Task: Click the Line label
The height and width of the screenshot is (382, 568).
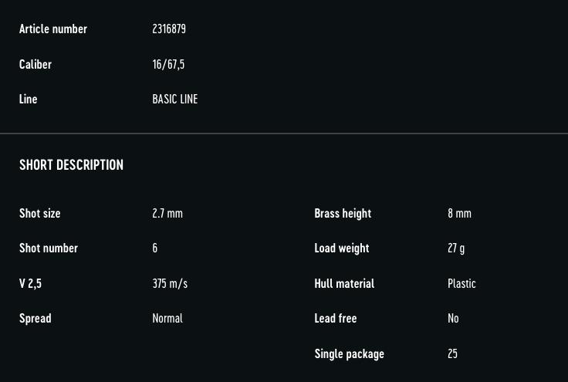Action: pyautogui.click(x=28, y=100)
